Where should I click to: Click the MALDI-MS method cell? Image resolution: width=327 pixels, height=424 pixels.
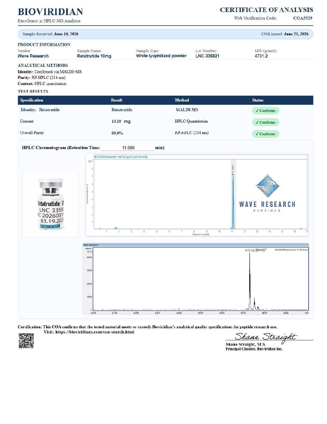tap(187, 110)
